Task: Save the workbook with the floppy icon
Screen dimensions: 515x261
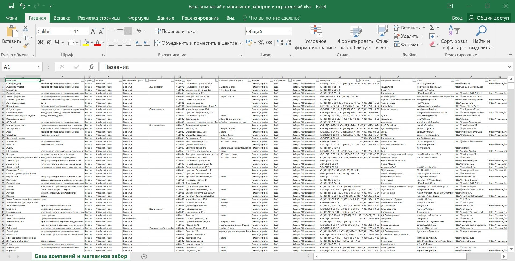Action: click(11, 6)
